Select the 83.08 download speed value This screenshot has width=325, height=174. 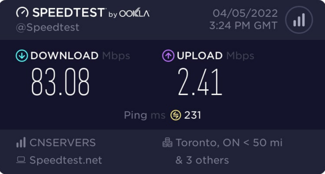(x=60, y=82)
